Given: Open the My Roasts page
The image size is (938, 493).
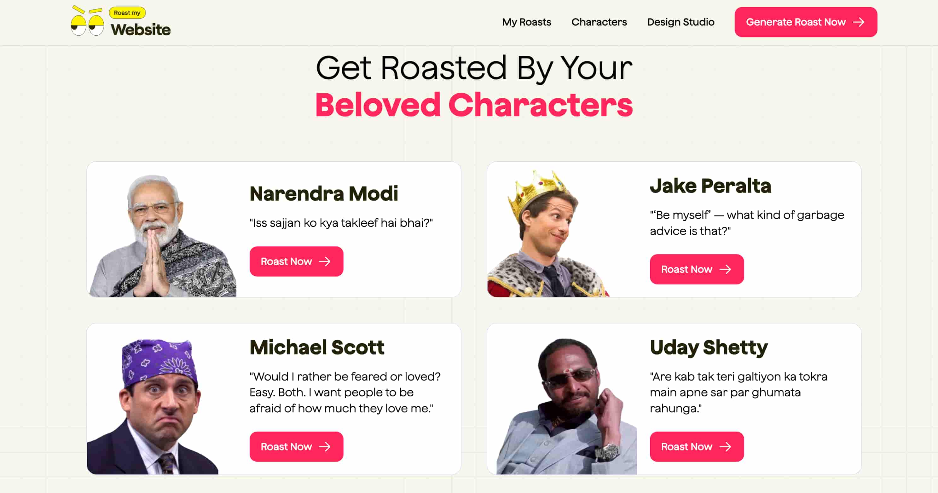Looking at the screenshot, I should coord(527,22).
